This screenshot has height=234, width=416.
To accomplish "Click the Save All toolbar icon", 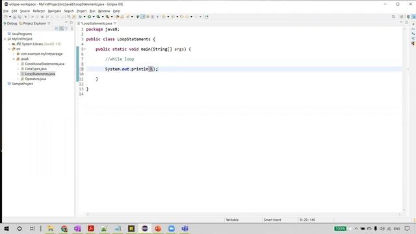I will click(x=19, y=17).
